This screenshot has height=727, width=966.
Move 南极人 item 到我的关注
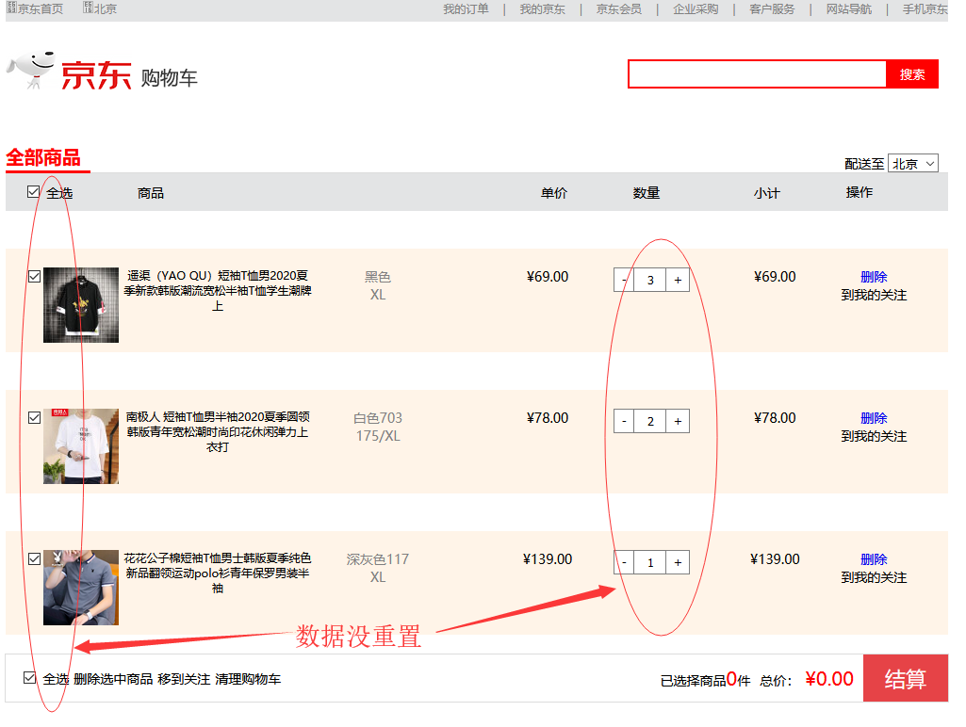click(x=874, y=436)
